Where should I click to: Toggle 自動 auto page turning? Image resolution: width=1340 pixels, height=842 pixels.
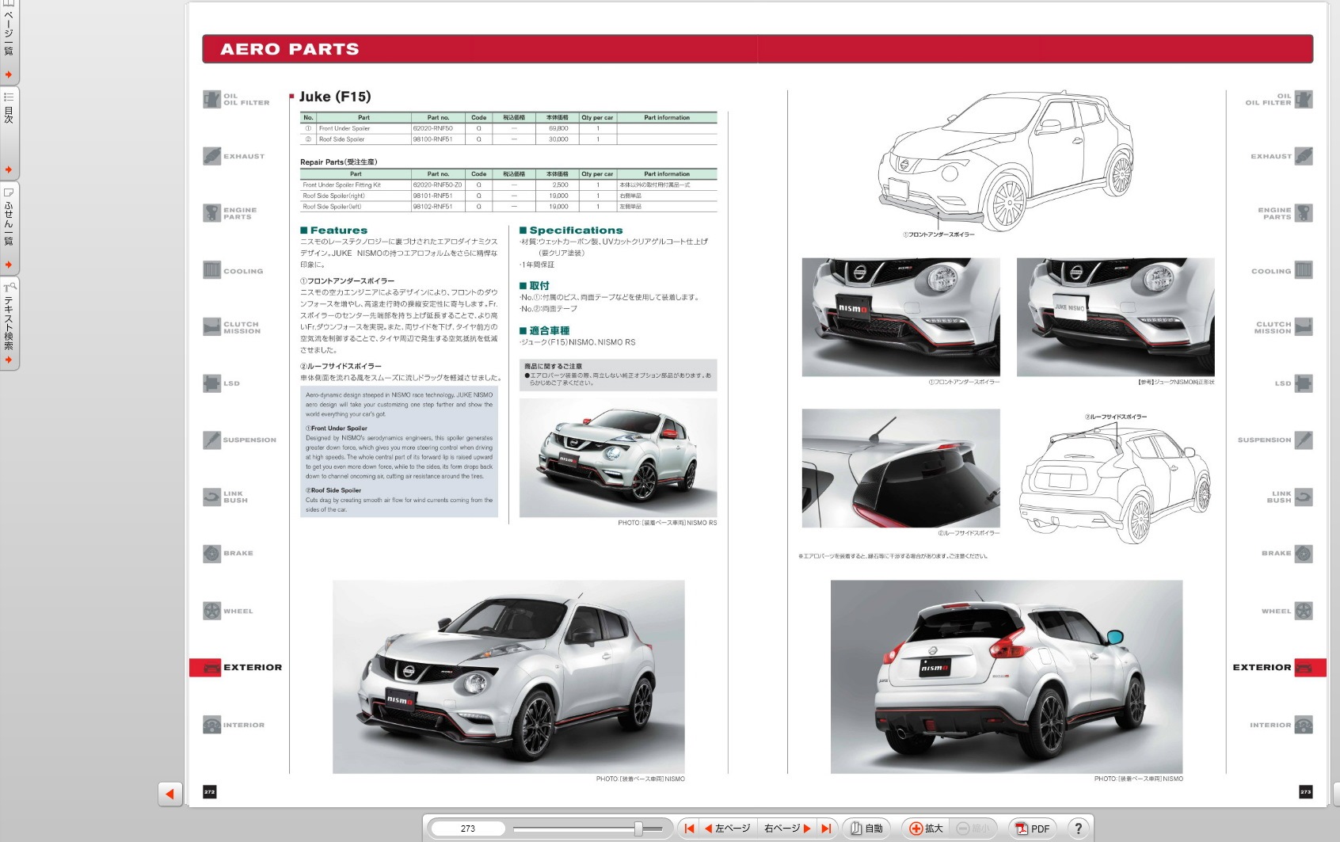tap(866, 829)
